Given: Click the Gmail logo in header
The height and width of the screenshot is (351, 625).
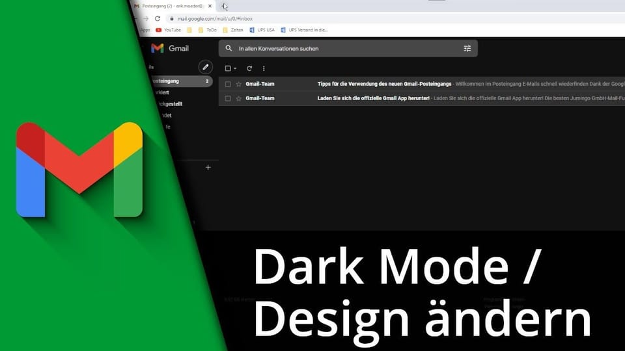Looking at the screenshot, I should coord(170,49).
